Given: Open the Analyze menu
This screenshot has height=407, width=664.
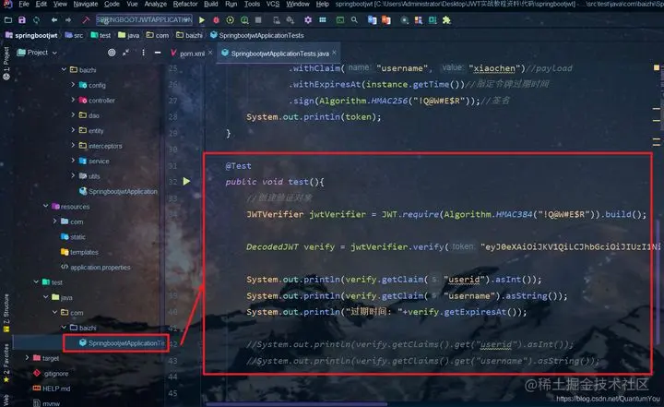Looking at the screenshot, I should point(156,4).
